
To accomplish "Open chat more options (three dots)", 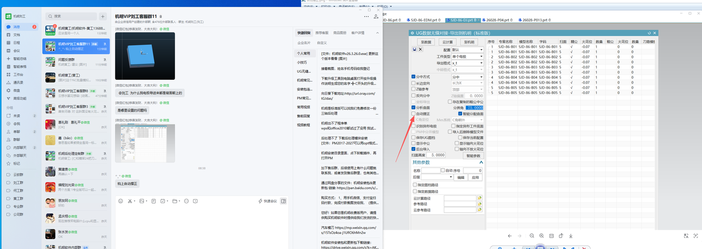I will click(366, 17).
